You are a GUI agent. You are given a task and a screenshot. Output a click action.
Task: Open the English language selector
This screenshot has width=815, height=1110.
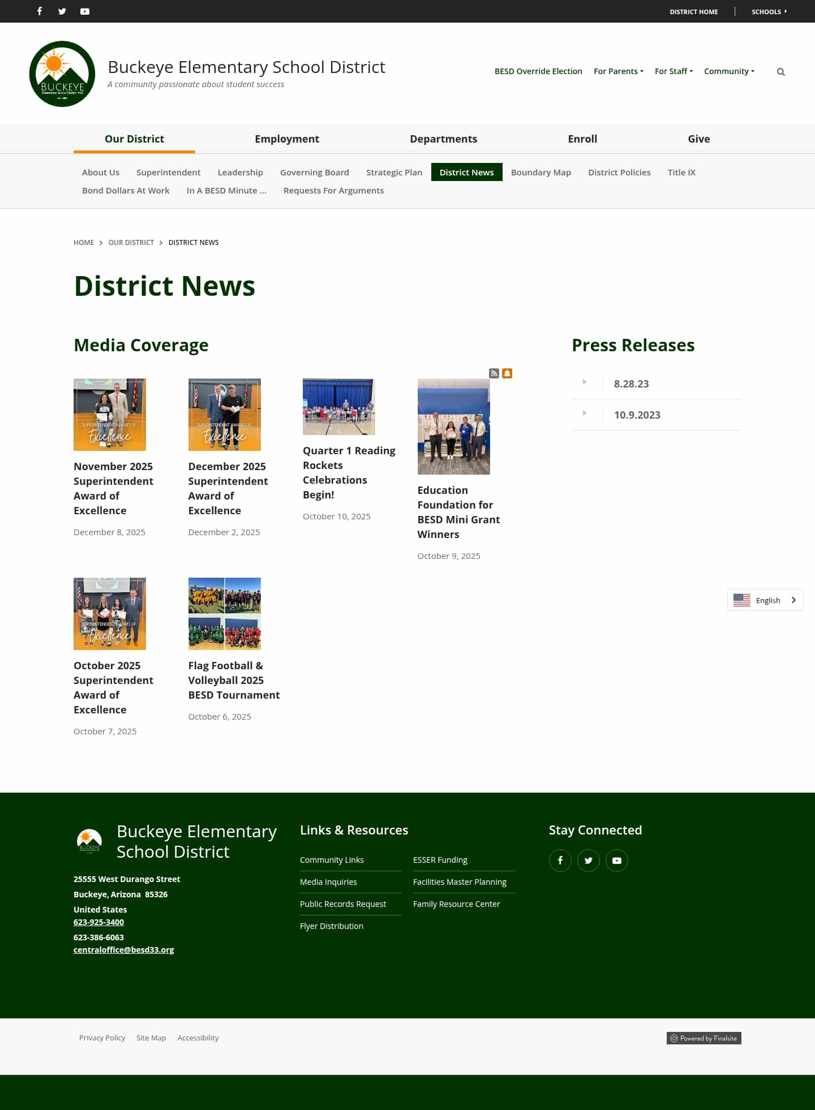(765, 600)
